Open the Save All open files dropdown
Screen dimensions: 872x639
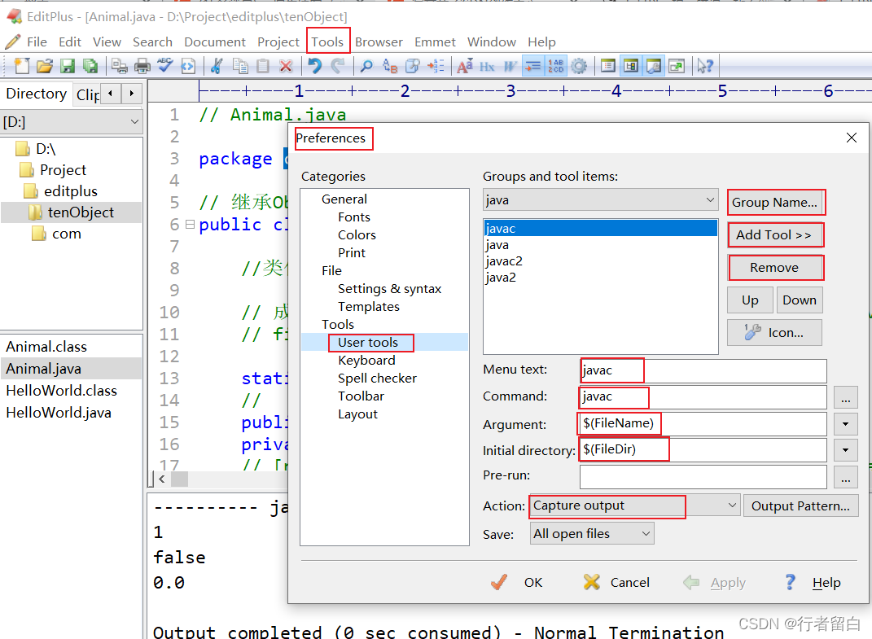click(x=646, y=534)
